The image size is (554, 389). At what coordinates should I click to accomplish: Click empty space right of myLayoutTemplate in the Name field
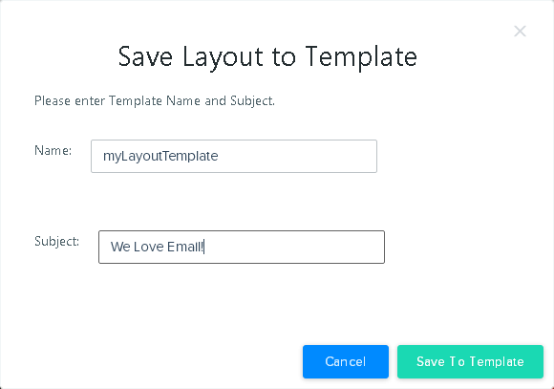[297, 156]
